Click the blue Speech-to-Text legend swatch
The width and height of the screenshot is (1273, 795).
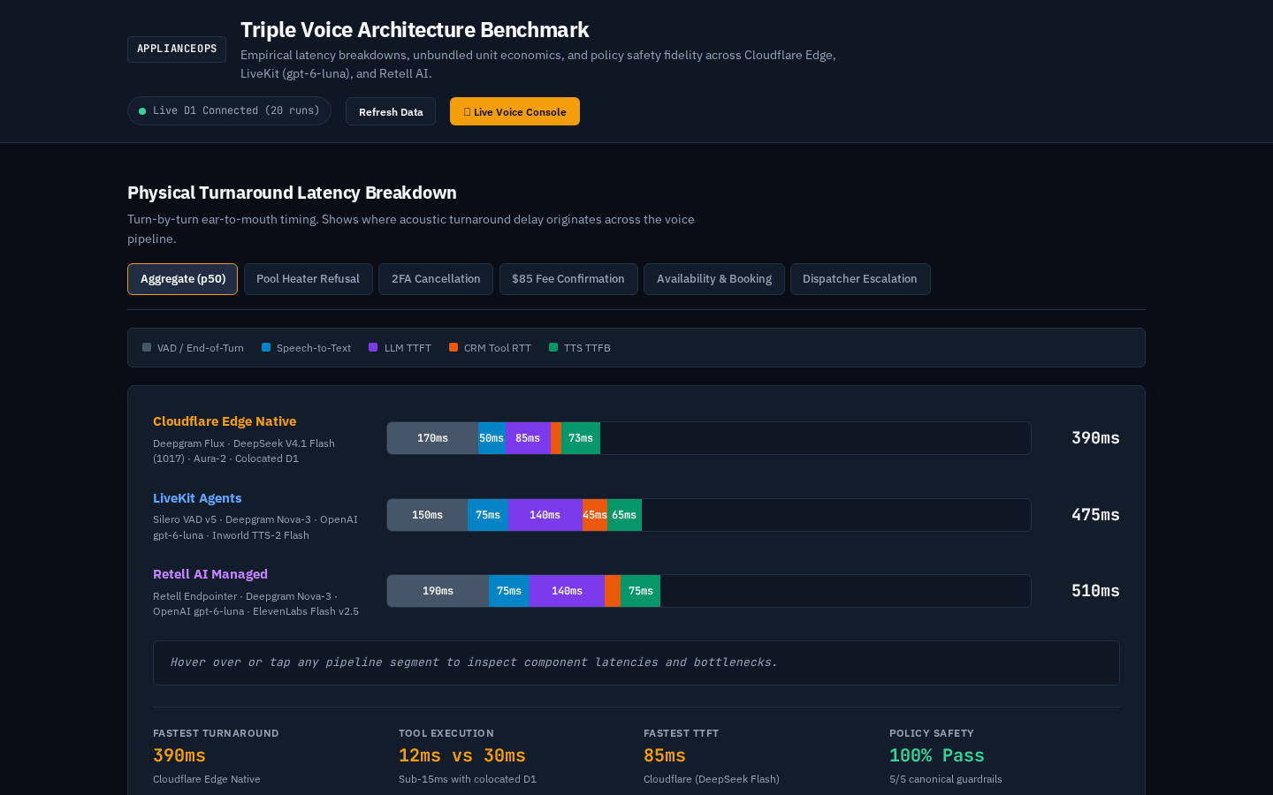(266, 347)
